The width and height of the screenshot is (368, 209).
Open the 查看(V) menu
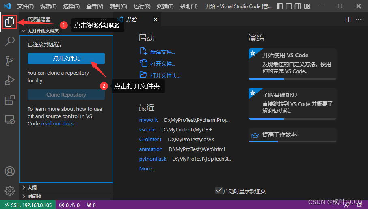(95, 6)
